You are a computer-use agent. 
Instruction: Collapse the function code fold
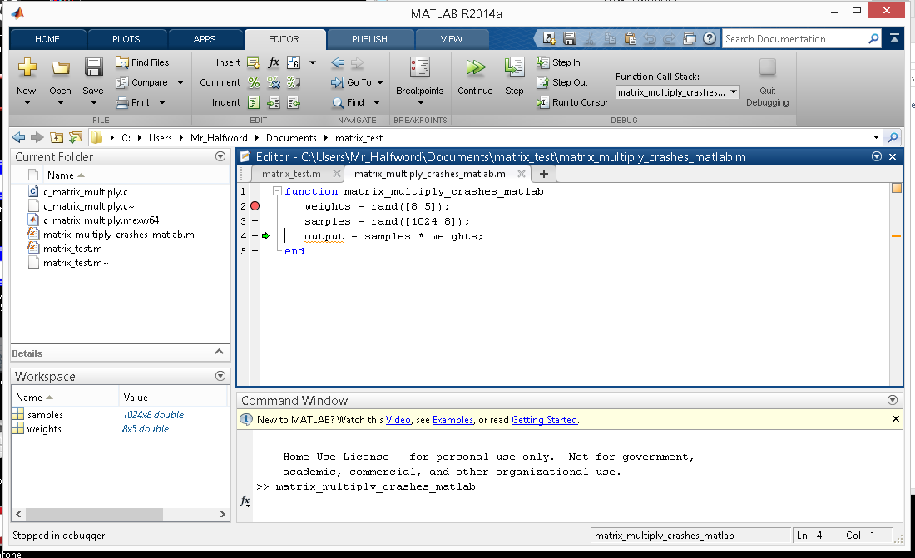pyautogui.click(x=277, y=191)
